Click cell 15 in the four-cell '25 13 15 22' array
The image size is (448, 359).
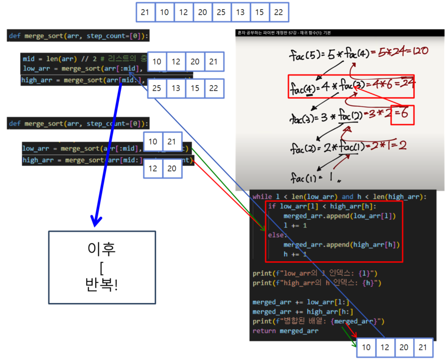pyautogui.click(x=195, y=88)
